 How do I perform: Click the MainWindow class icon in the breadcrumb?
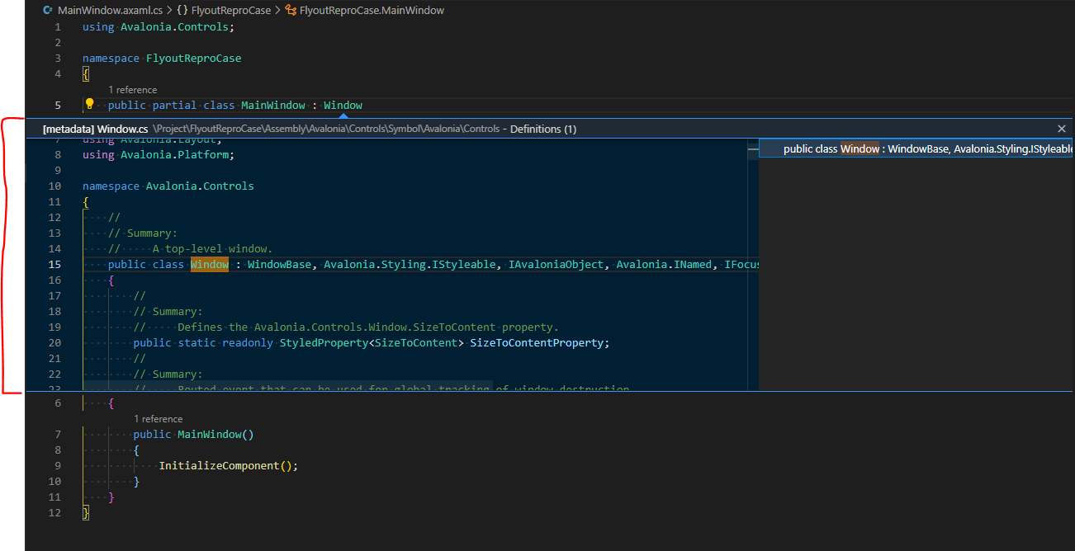tap(291, 11)
